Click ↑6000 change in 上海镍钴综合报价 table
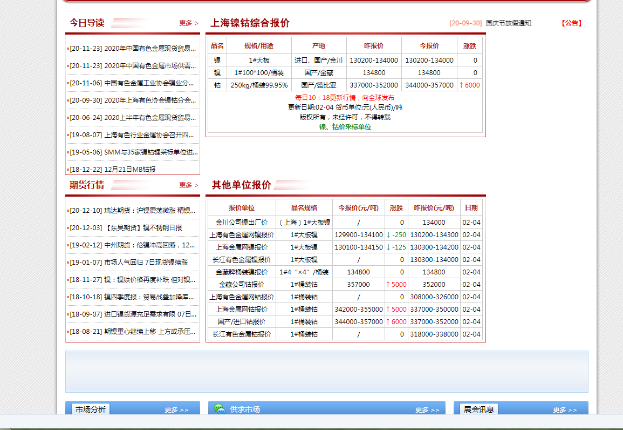 (470, 85)
